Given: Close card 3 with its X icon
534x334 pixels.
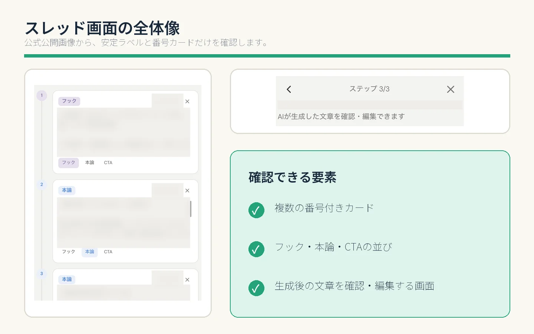Looking at the screenshot, I should [187, 280].
